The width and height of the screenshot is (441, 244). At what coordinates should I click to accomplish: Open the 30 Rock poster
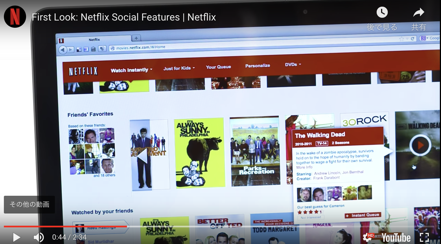364,120
